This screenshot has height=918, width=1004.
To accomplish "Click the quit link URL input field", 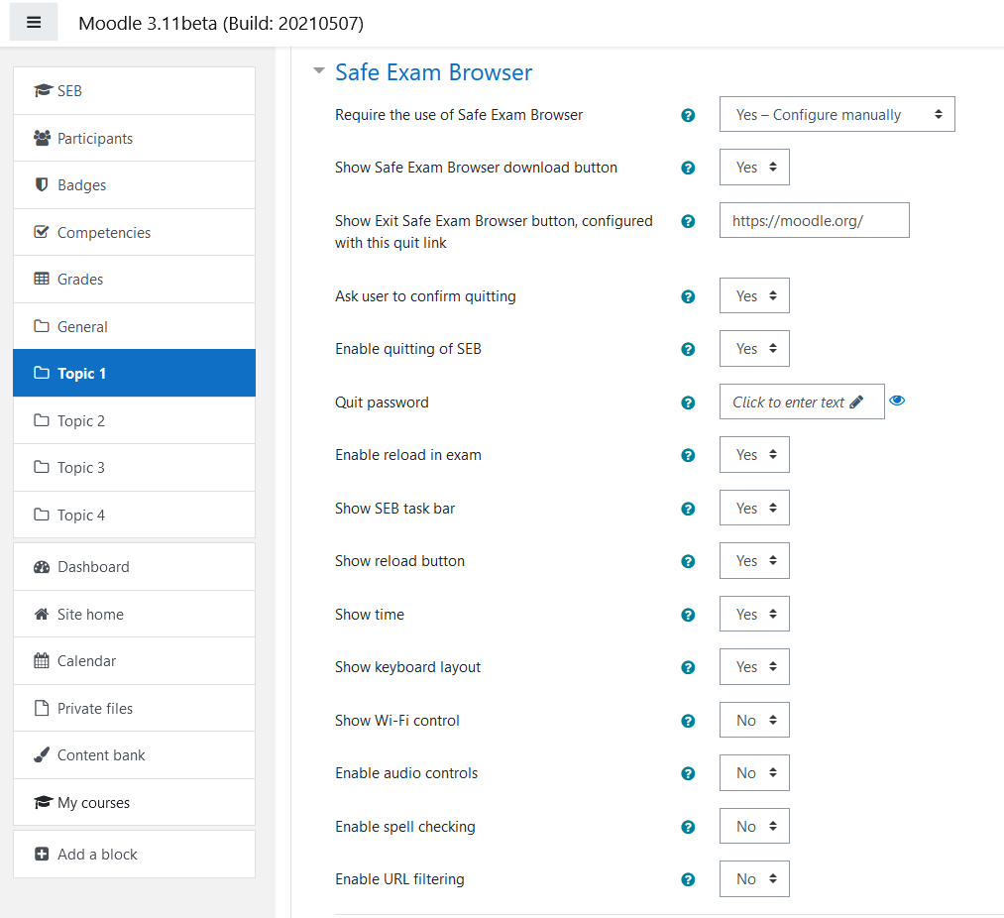I will 814,220.
